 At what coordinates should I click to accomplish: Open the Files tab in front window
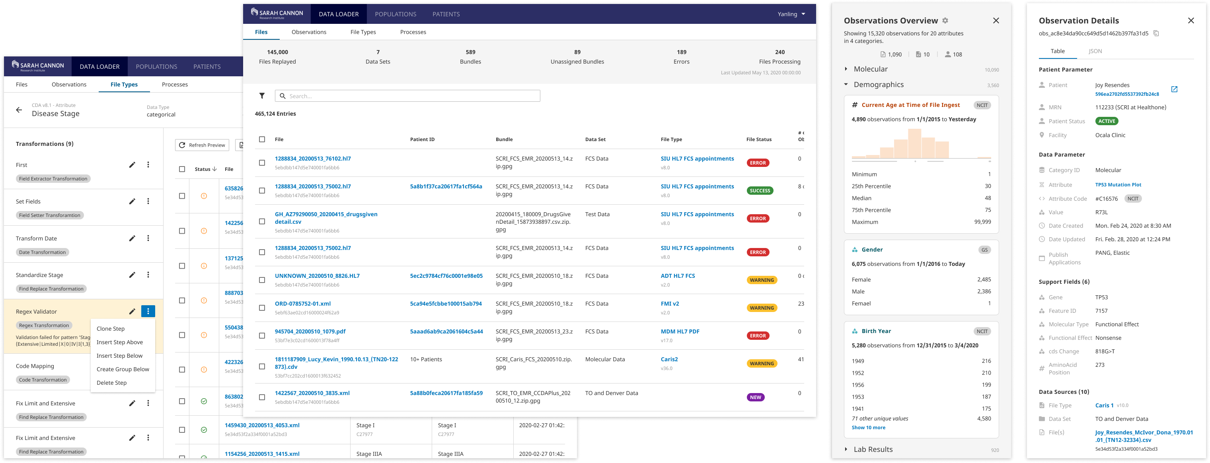(261, 32)
